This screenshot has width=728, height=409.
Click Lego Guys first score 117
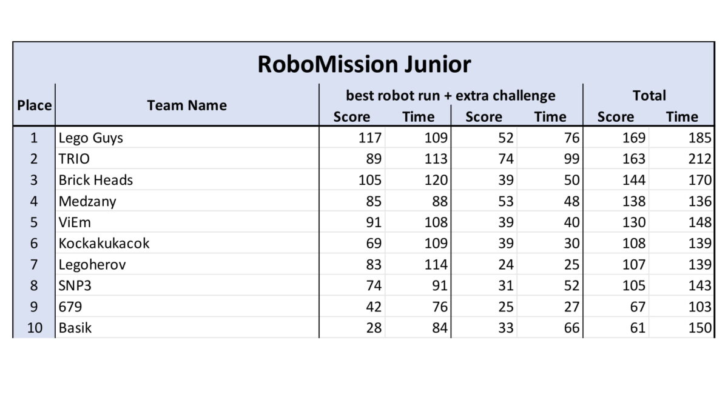tap(352, 138)
